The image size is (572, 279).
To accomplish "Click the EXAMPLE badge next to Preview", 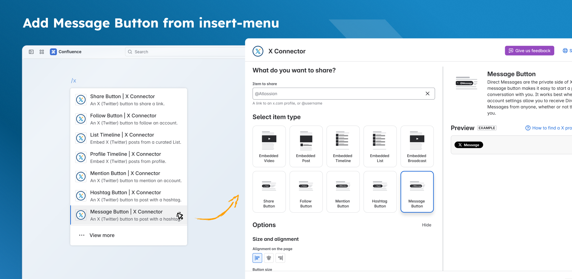I will [487, 128].
